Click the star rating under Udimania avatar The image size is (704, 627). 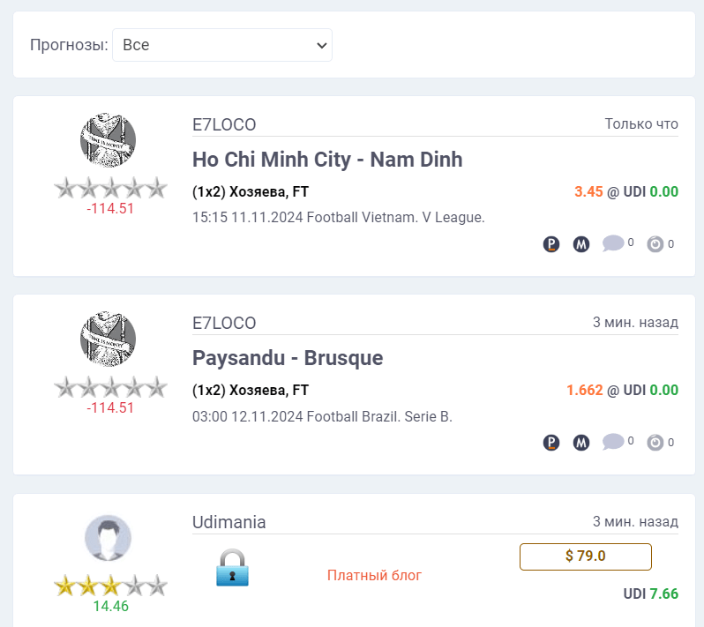[110, 586]
